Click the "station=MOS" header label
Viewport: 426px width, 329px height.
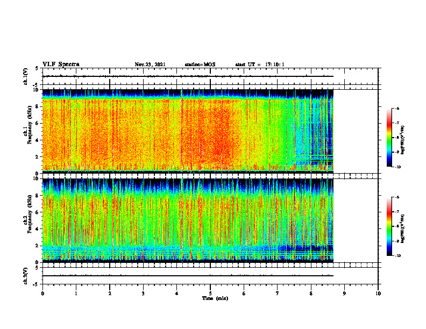pyautogui.click(x=200, y=65)
